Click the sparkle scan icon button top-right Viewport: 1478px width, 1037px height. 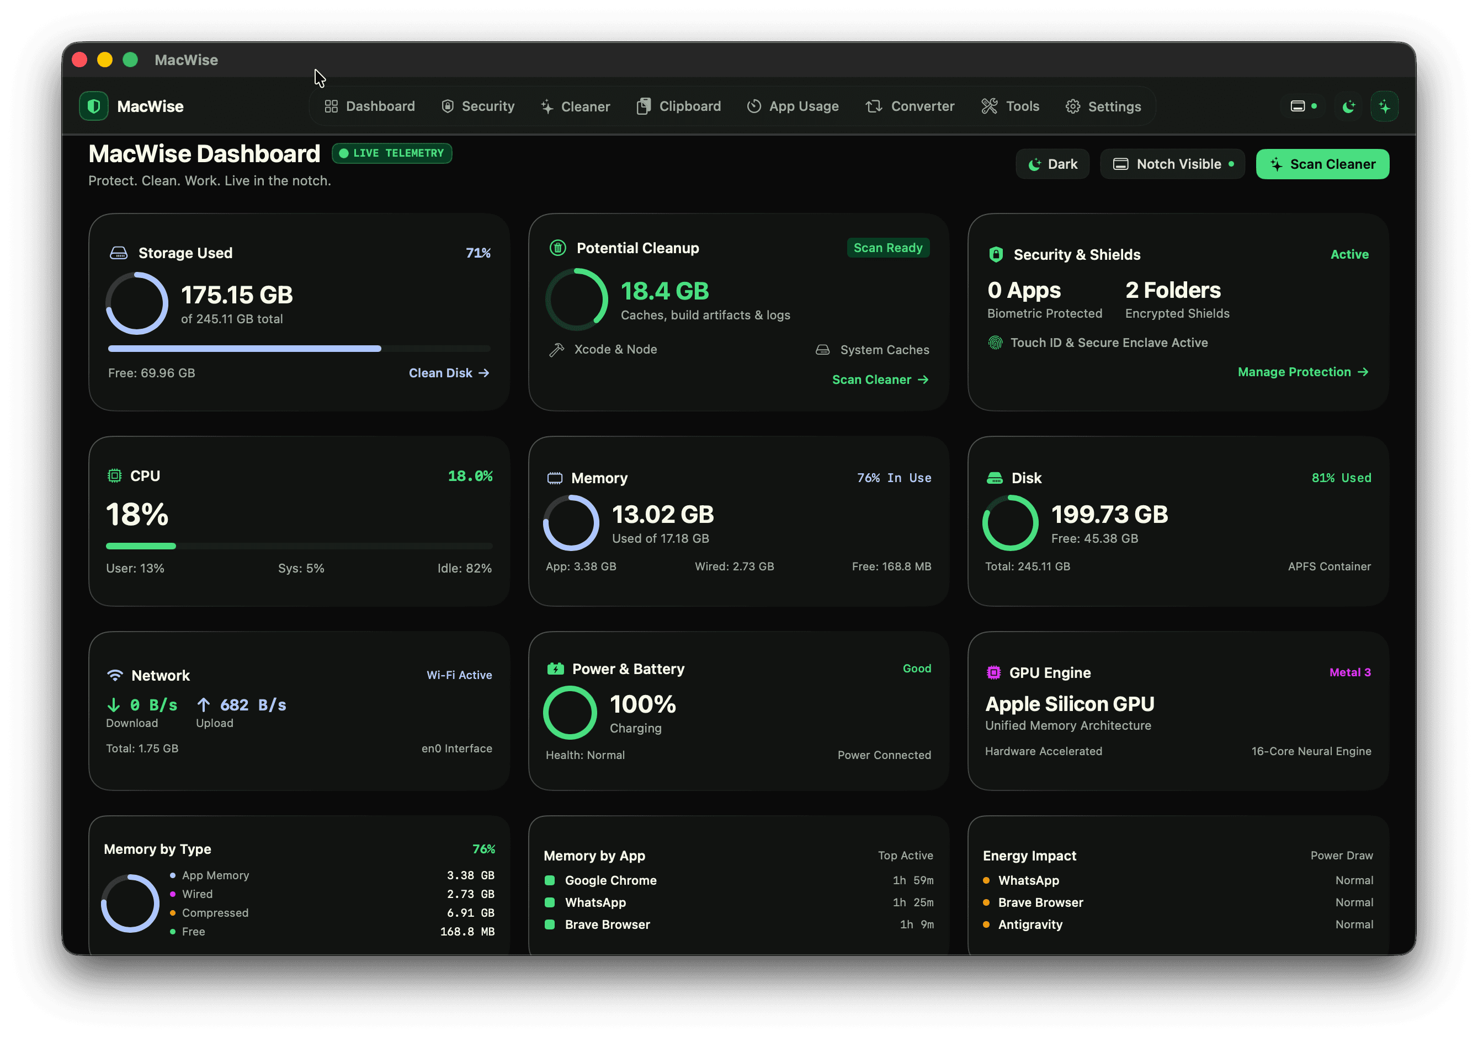1384,107
